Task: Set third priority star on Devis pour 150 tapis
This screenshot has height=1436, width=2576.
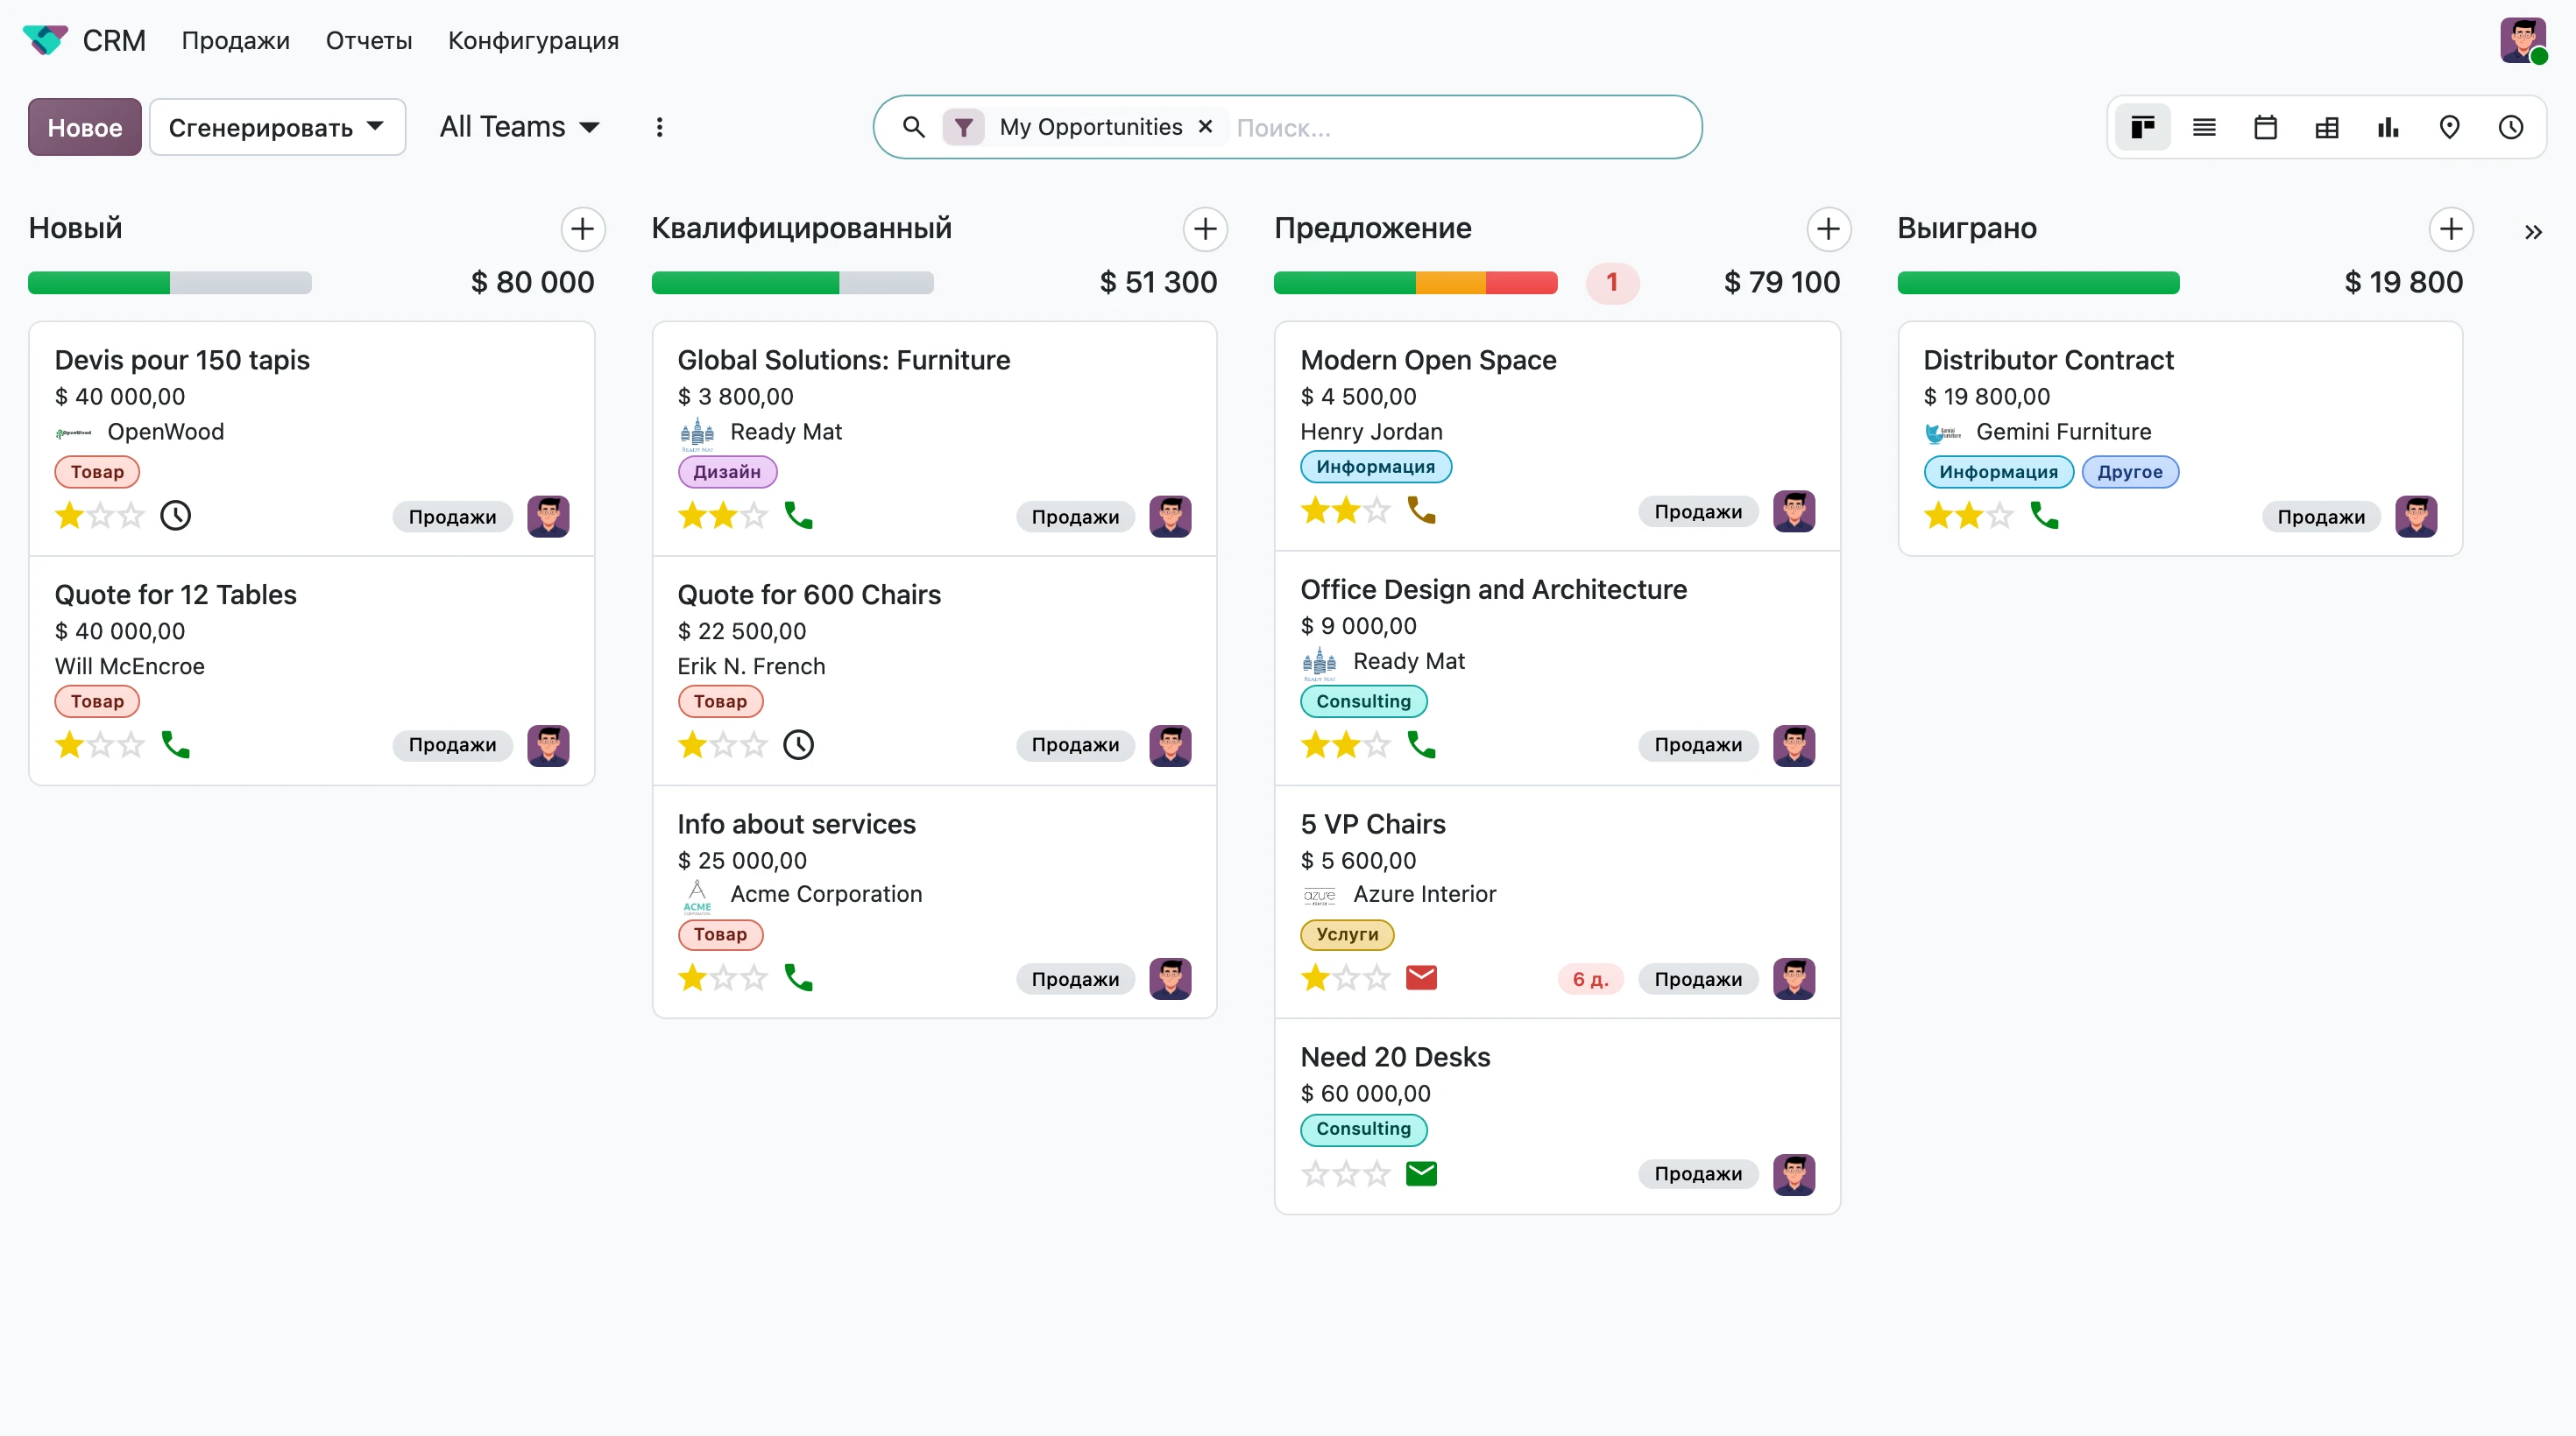Action: coord(131,516)
